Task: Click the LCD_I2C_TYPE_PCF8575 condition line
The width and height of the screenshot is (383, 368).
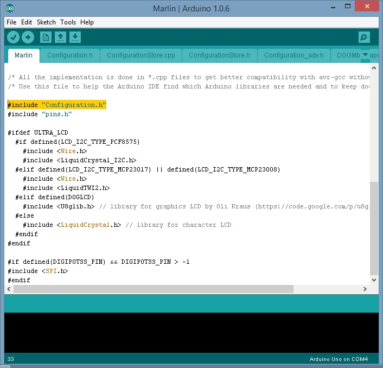Action: coord(78,142)
